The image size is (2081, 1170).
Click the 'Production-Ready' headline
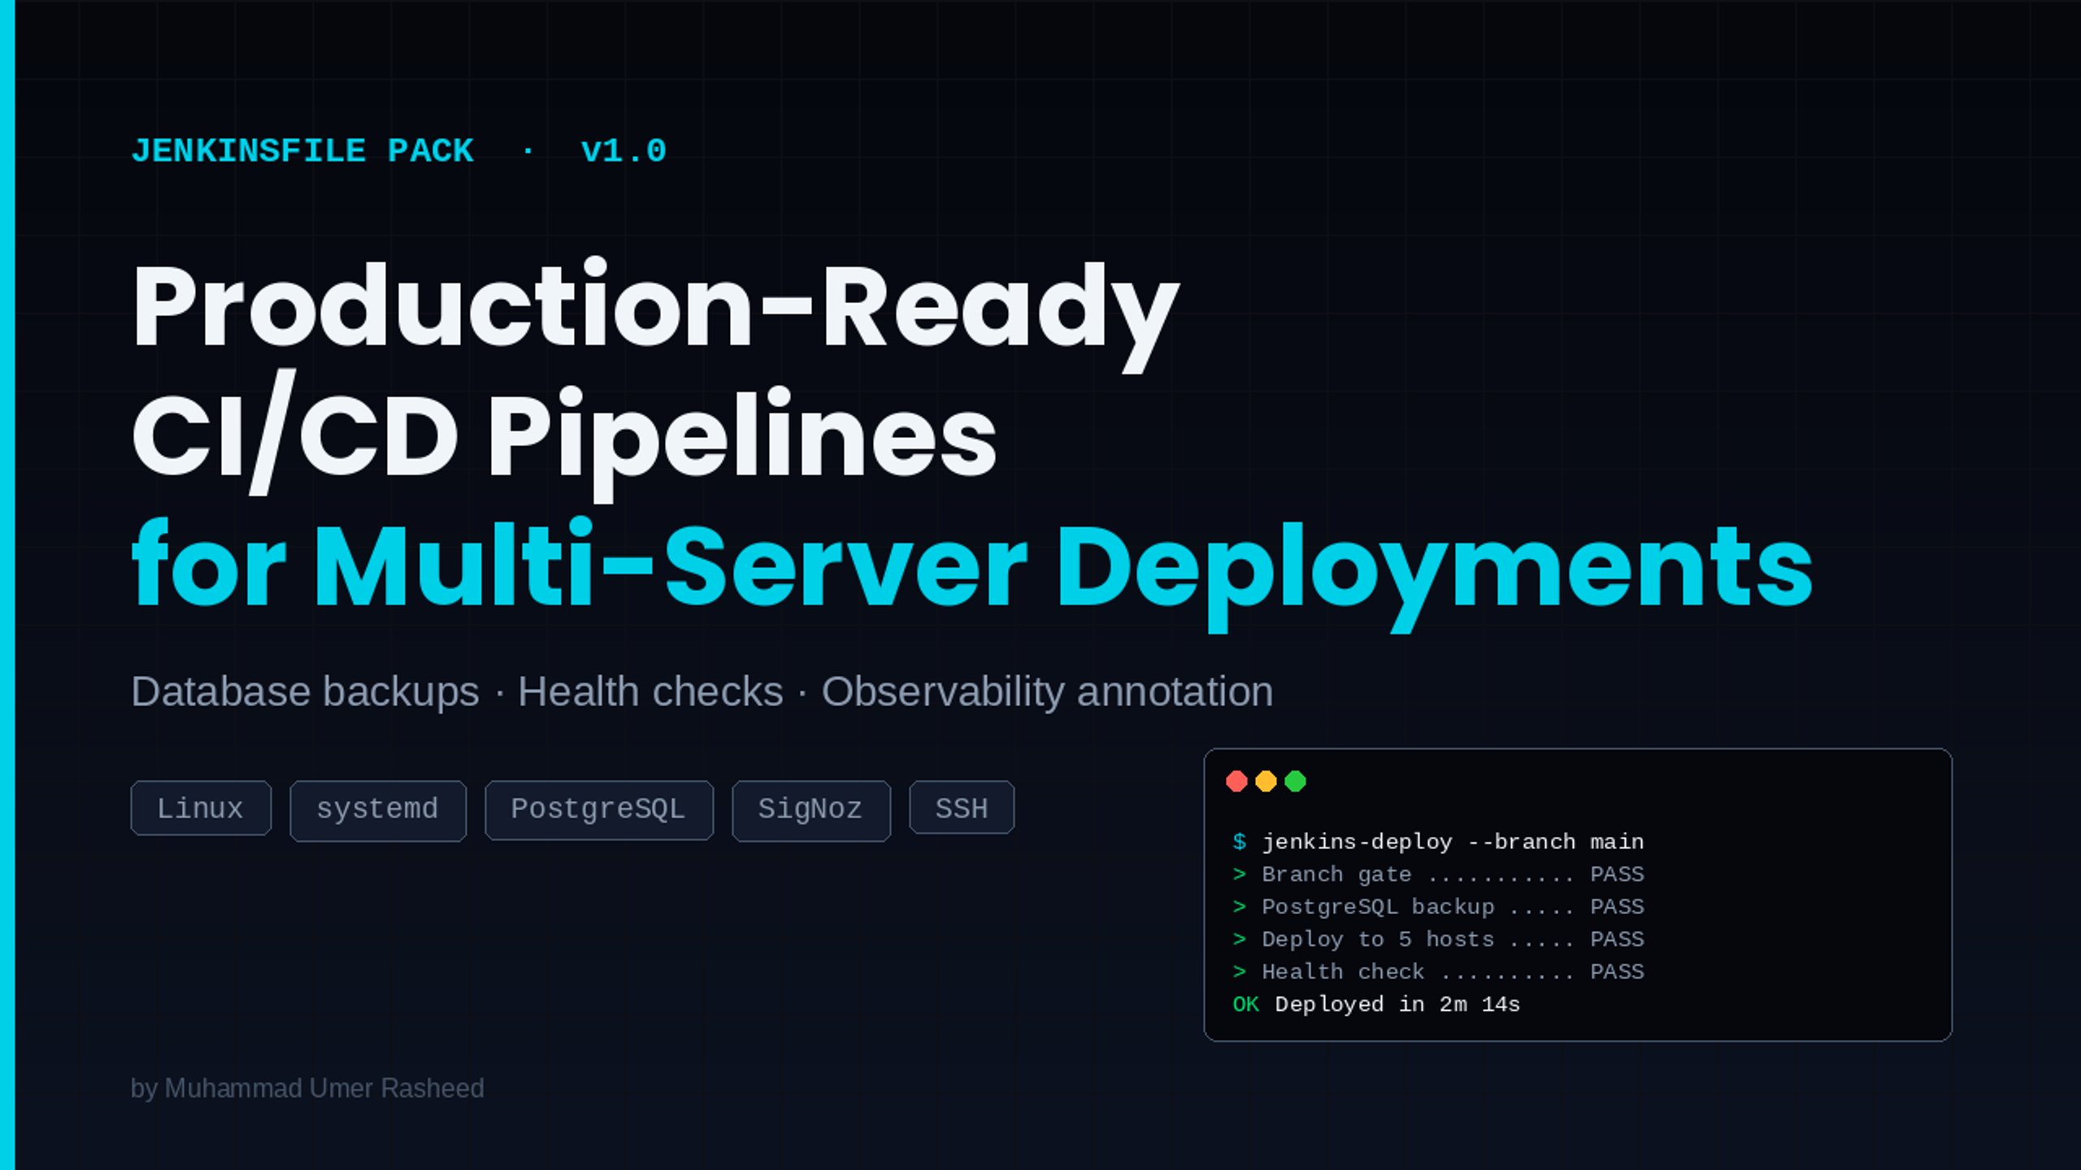[x=655, y=314]
